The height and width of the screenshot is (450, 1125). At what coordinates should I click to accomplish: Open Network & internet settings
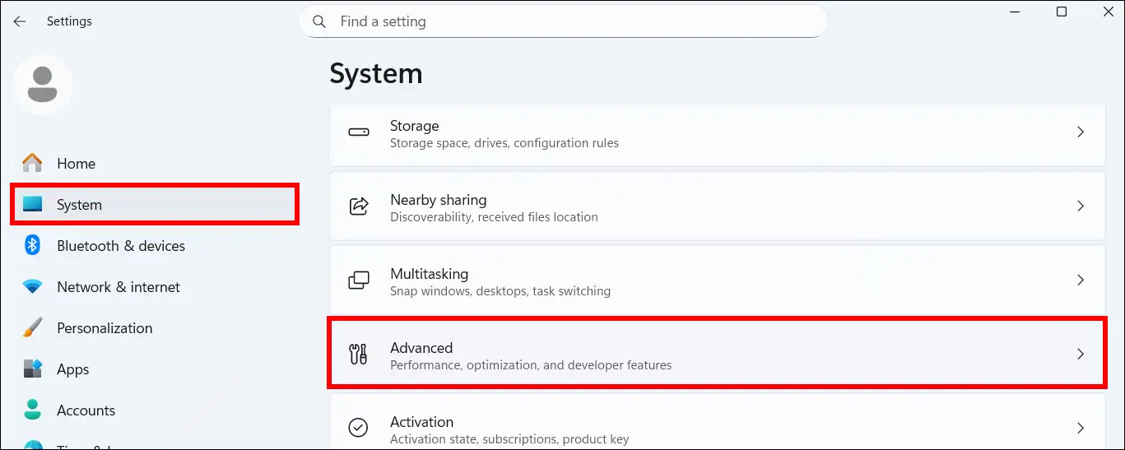(x=155, y=287)
